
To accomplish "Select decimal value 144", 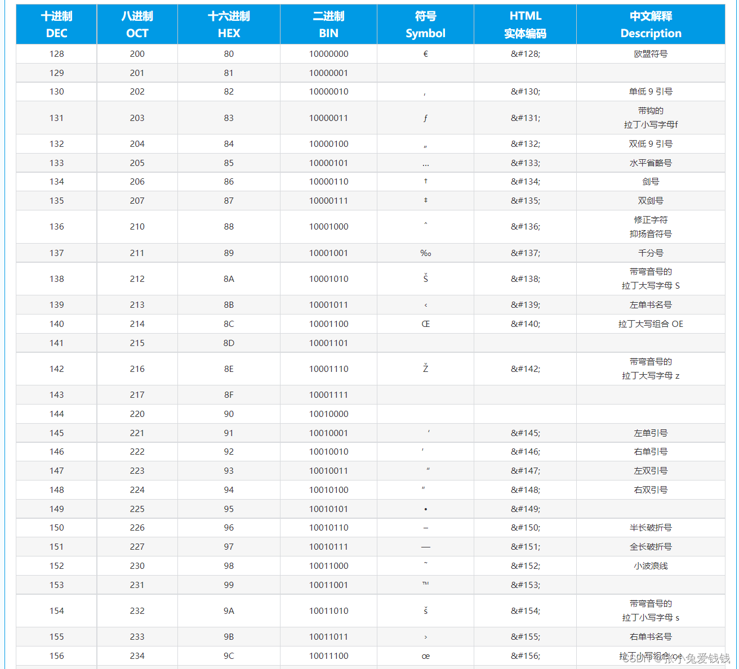I will pos(56,414).
